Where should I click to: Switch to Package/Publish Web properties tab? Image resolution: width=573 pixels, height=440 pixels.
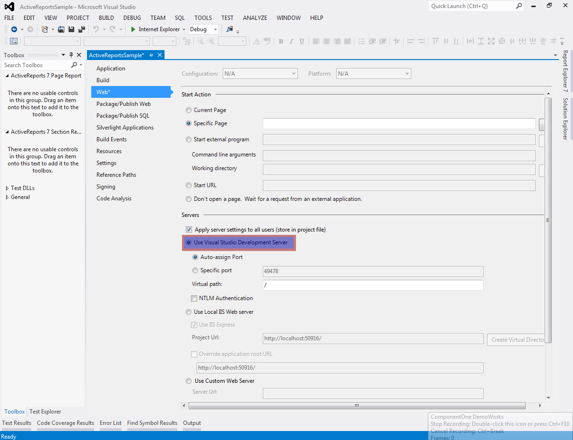123,104
